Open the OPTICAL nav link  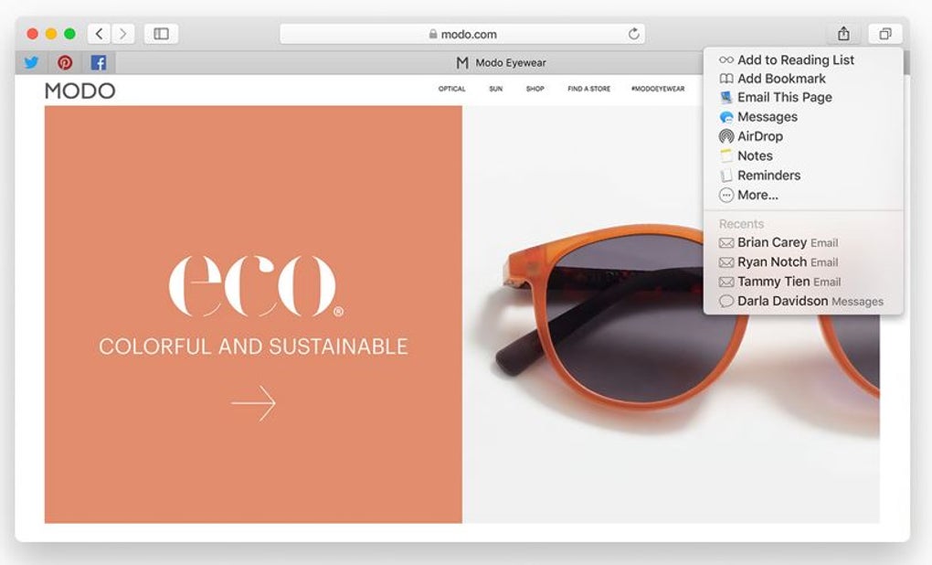pos(451,89)
